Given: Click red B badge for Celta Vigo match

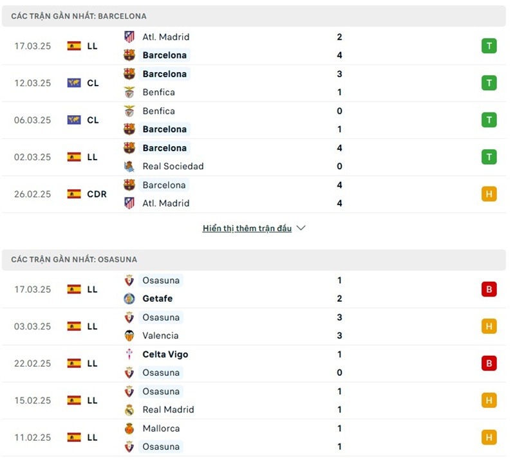Looking at the screenshot, I should click(x=489, y=363).
